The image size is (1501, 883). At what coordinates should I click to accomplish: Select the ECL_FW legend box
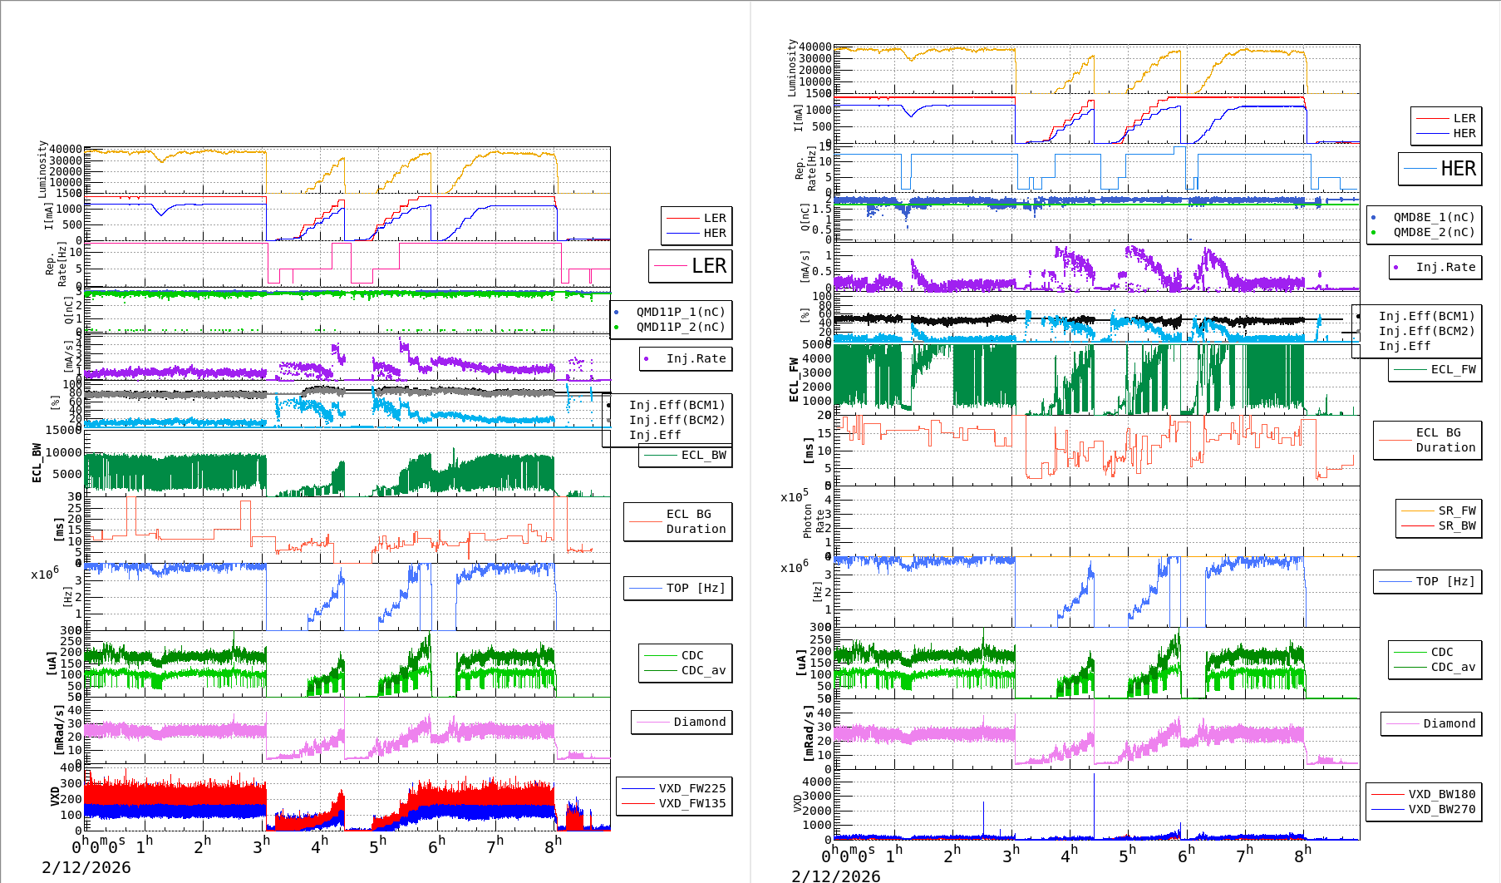click(x=1435, y=369)
